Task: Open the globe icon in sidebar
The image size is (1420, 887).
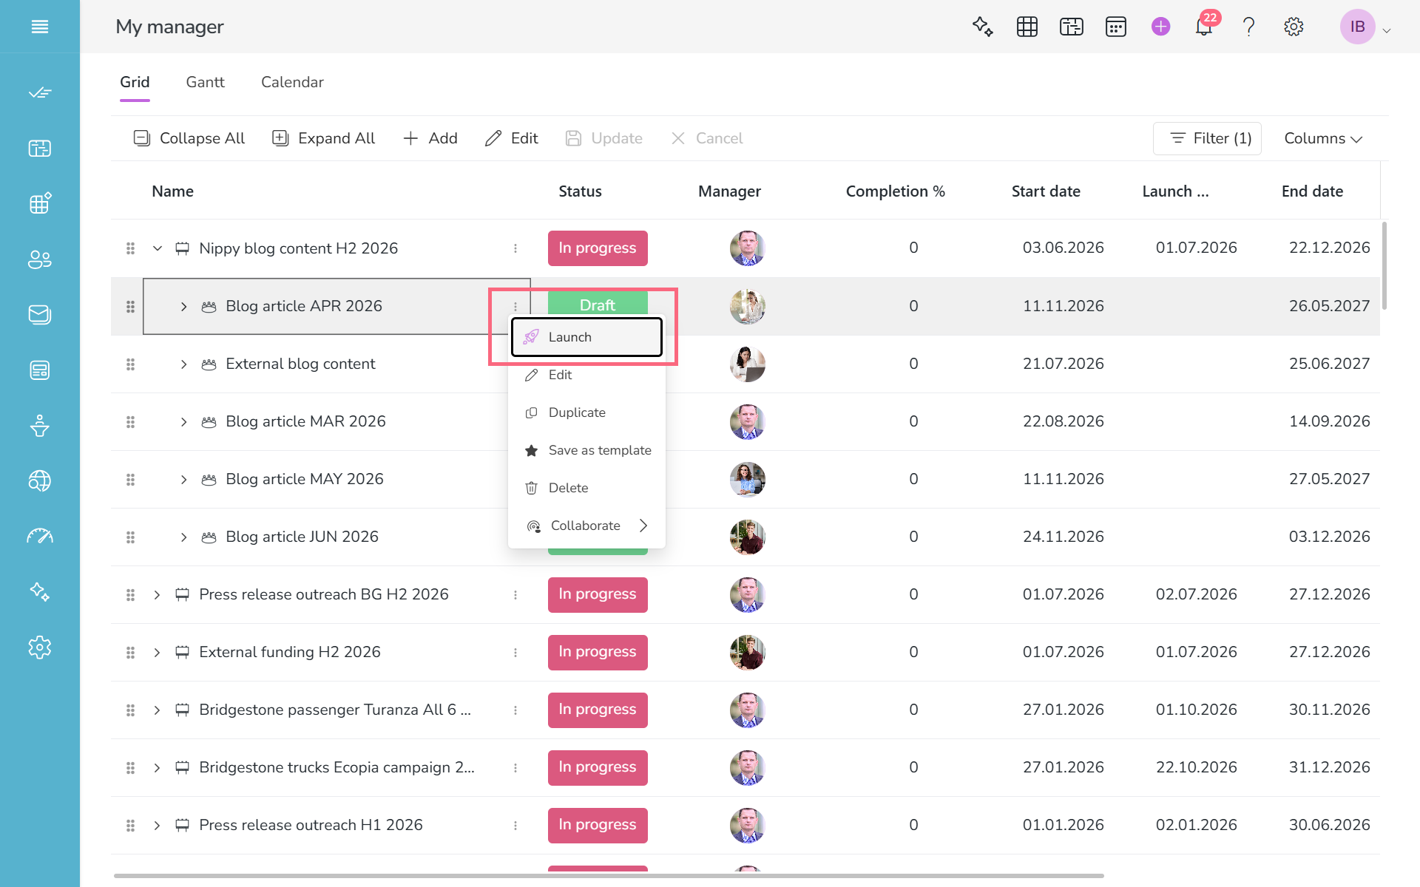Action: point(40,481)
